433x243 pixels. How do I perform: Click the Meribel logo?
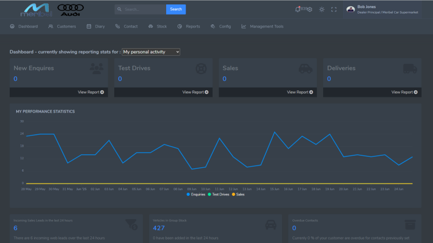36,10
